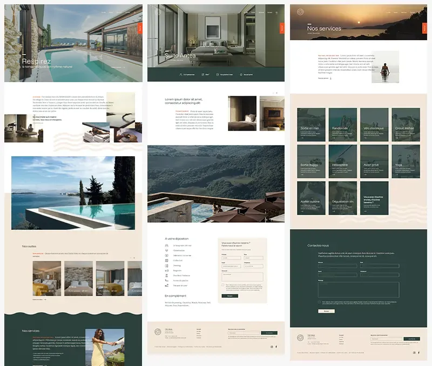Click the orange side tab on Suite Antea page
This screenshot has height=366, width=432.
281,28
